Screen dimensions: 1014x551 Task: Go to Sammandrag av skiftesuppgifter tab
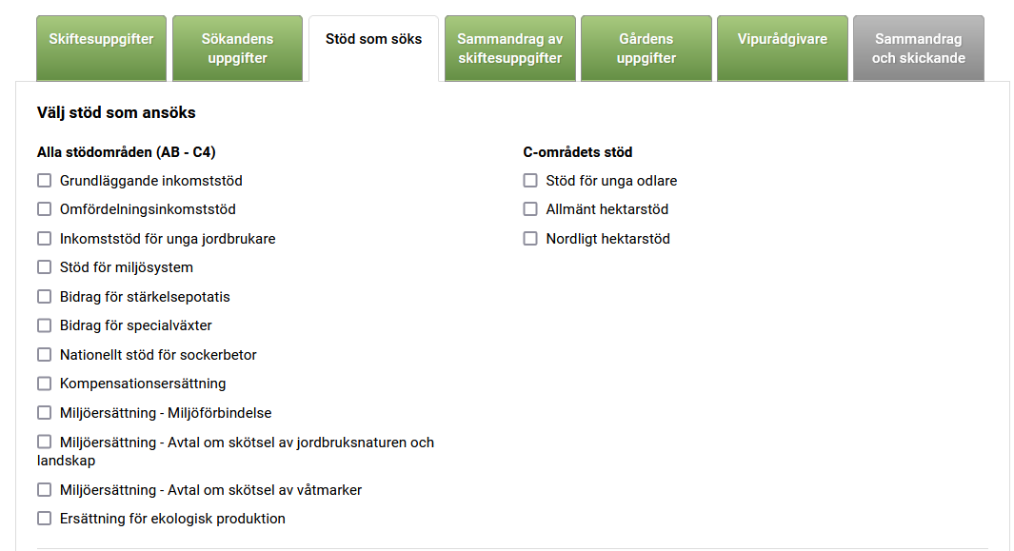pyautogui.click(x=509, y=48)
